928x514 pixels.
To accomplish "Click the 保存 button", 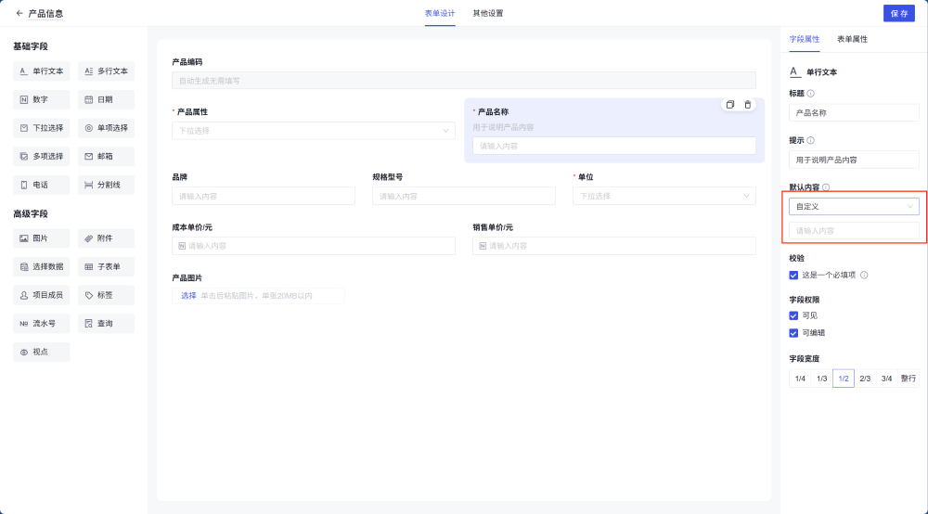I will coord(898,14).
